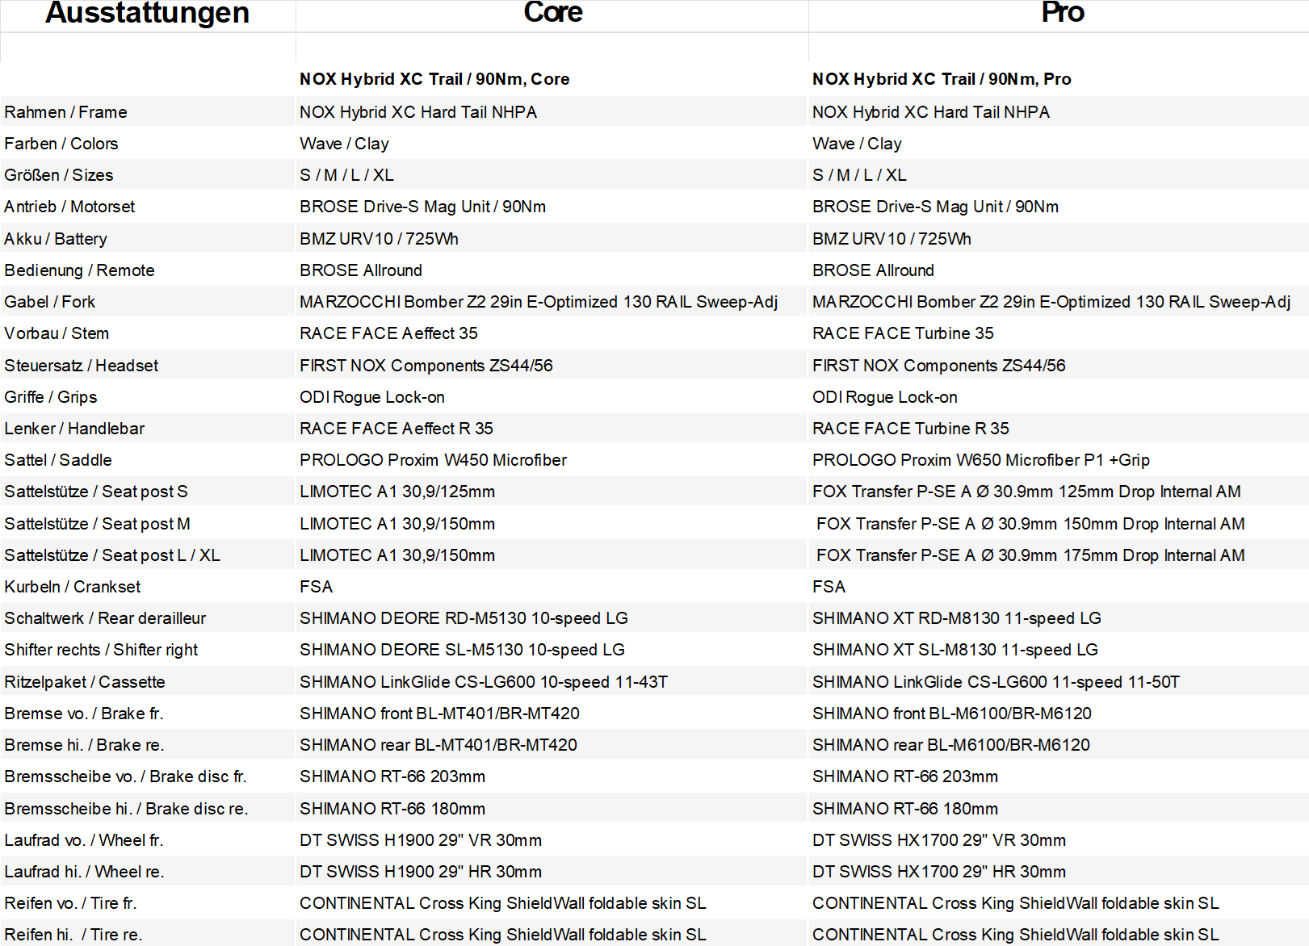Select heading NOX Hybrid XC Trail / 90Nm, Pro

tap(942, 79)
